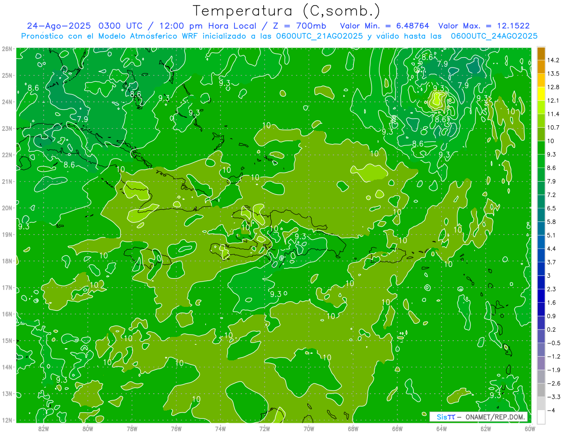This screenshot has width=563, height=435.
Task: Click the "13.5" color scale label
Action: 553,74
